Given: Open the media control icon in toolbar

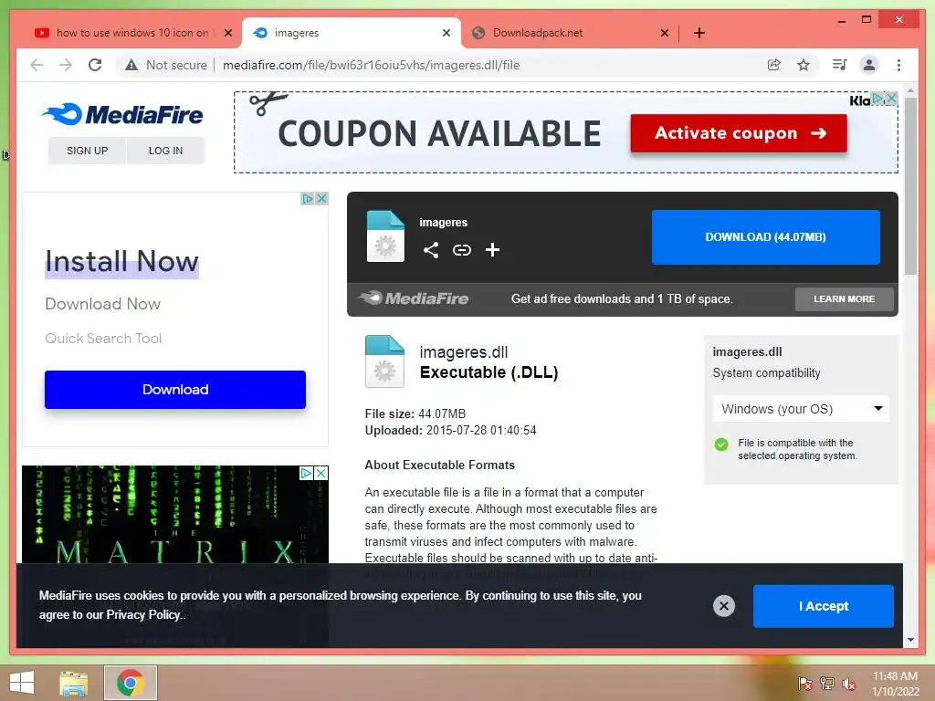Looking at the screenshot, I should 839,65.
